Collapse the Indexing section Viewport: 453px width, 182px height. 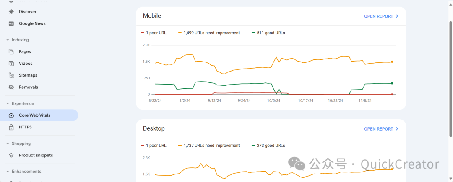pyautogui.click(x=8, y=40)
